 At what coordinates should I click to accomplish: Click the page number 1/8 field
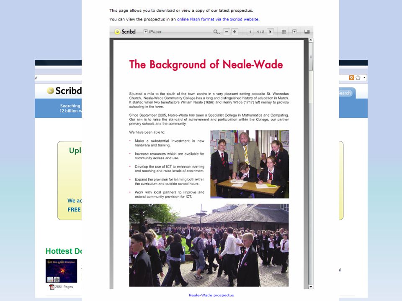click(260, 32)
